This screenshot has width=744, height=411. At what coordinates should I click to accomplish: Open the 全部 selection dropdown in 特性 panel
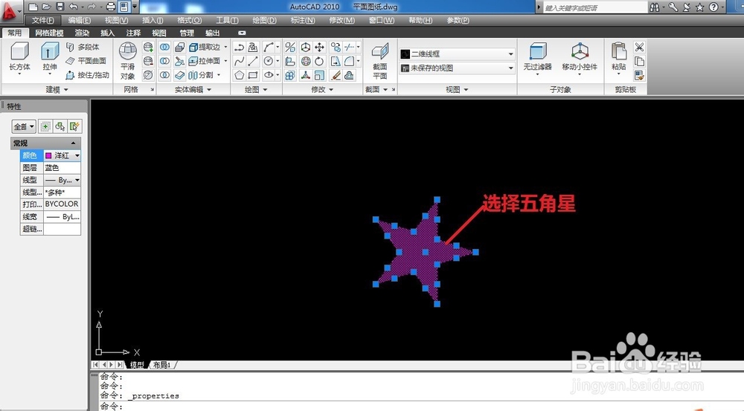pyautogui.click(x=24, y=126)
